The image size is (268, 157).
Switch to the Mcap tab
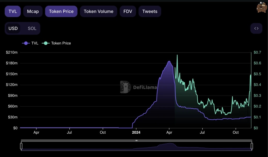33,11
